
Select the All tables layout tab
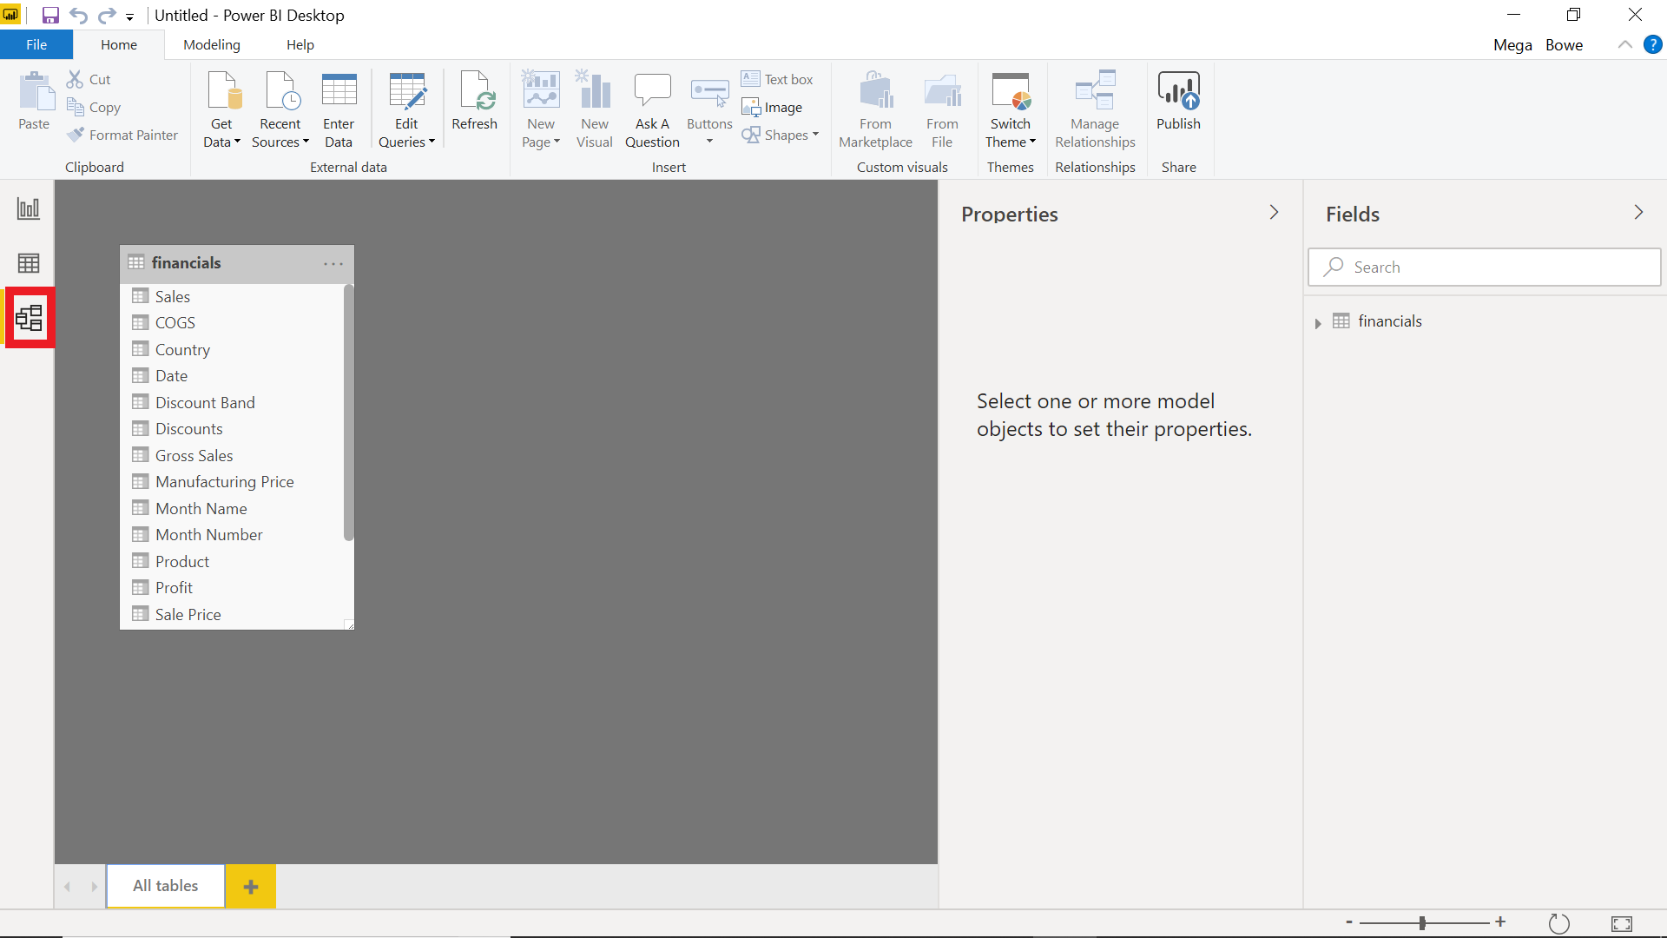coord(165,886)
